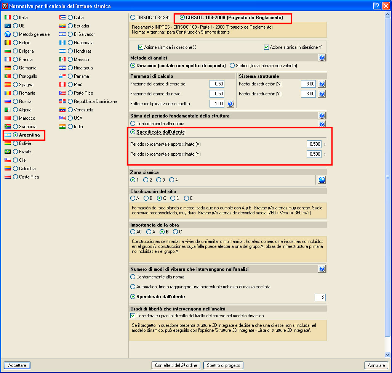Open help for Numero di modi di vibrare
This screenshot has height=373, width=392.
[x=322, y=269]
